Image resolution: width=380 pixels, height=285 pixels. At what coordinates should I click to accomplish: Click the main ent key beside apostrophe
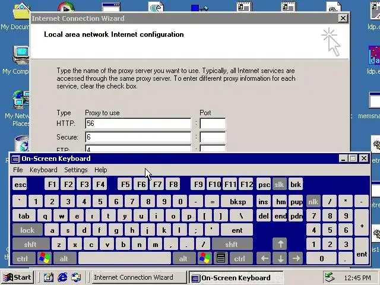(x=237, y=230)
